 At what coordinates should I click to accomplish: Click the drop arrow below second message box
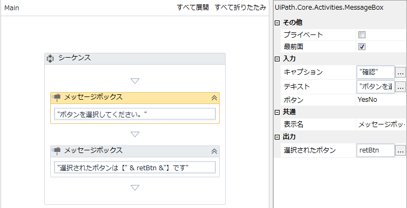(135, 188)
